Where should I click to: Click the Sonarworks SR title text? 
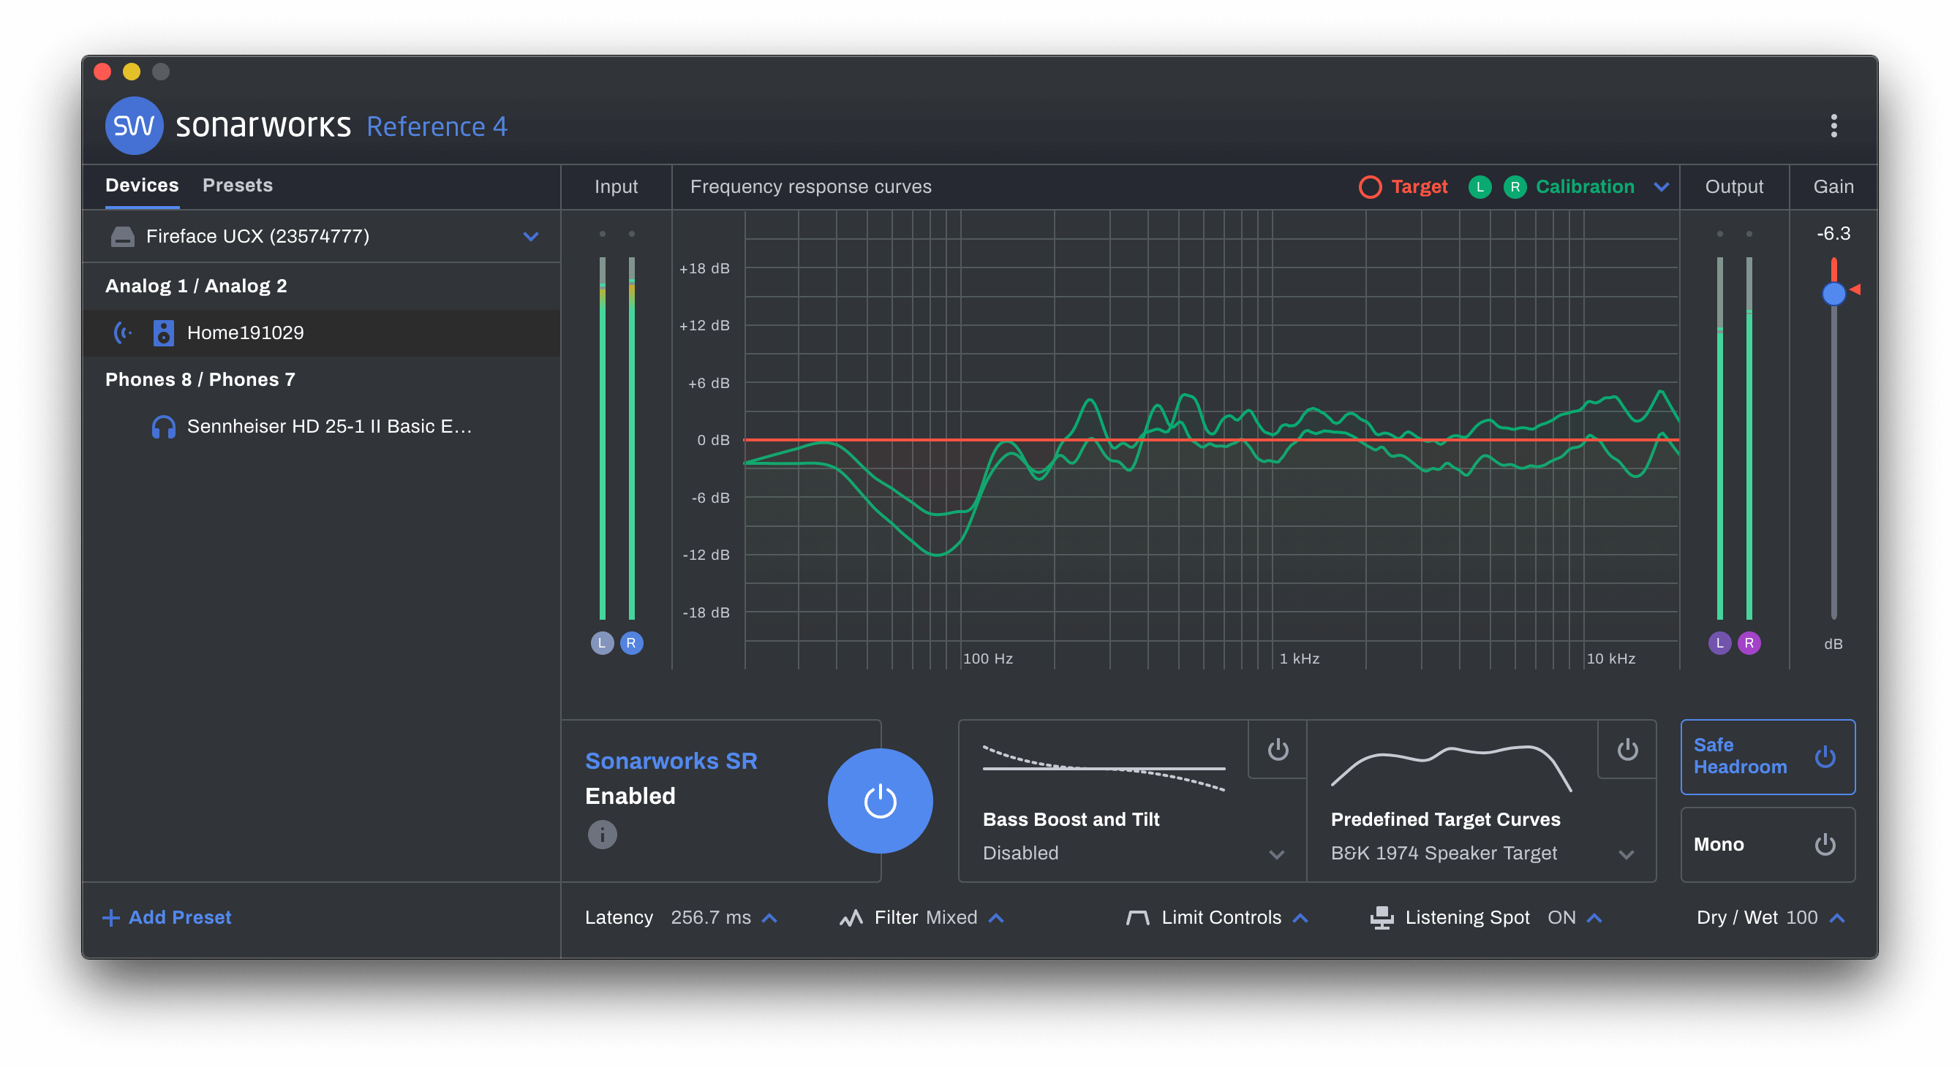671,761
